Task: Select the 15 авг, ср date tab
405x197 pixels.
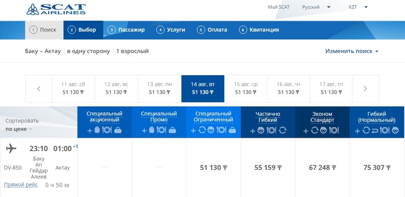Action: tap(245, 88)
